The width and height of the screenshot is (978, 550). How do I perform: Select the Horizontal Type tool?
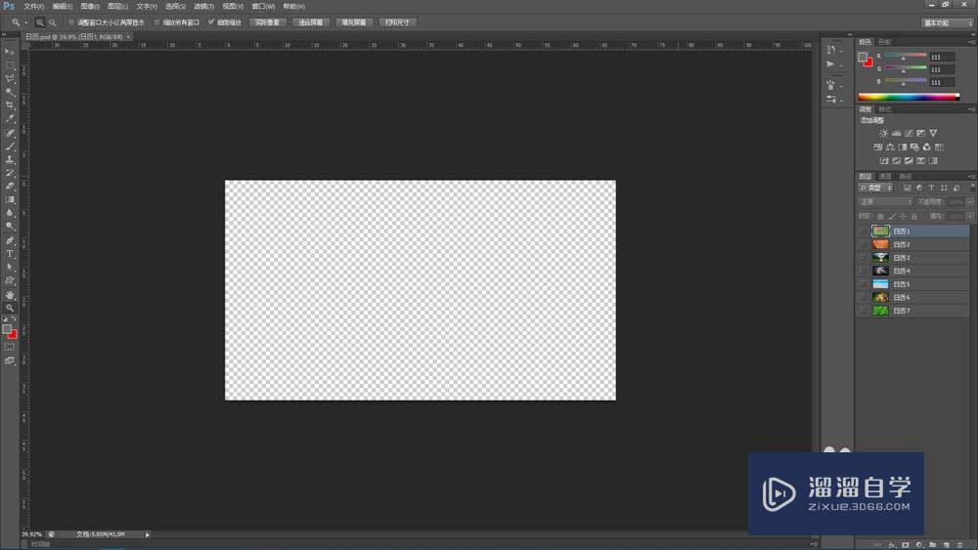[x=10, y=254]
